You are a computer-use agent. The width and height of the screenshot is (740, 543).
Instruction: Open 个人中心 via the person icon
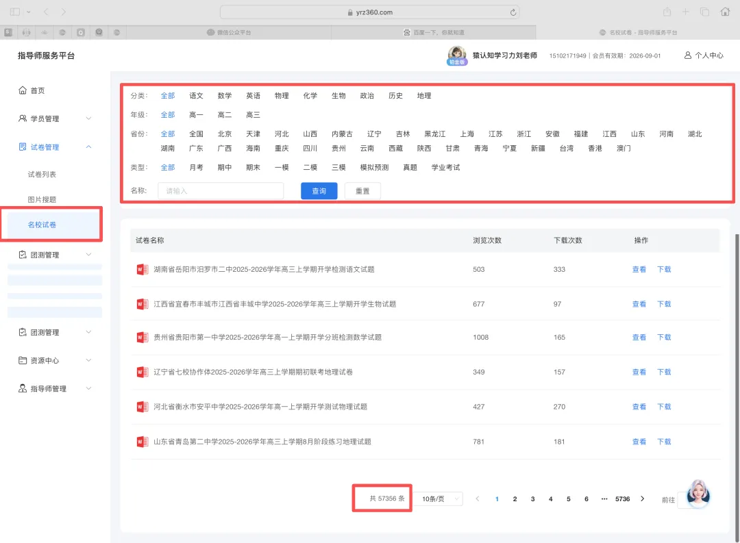pos(688,56)
